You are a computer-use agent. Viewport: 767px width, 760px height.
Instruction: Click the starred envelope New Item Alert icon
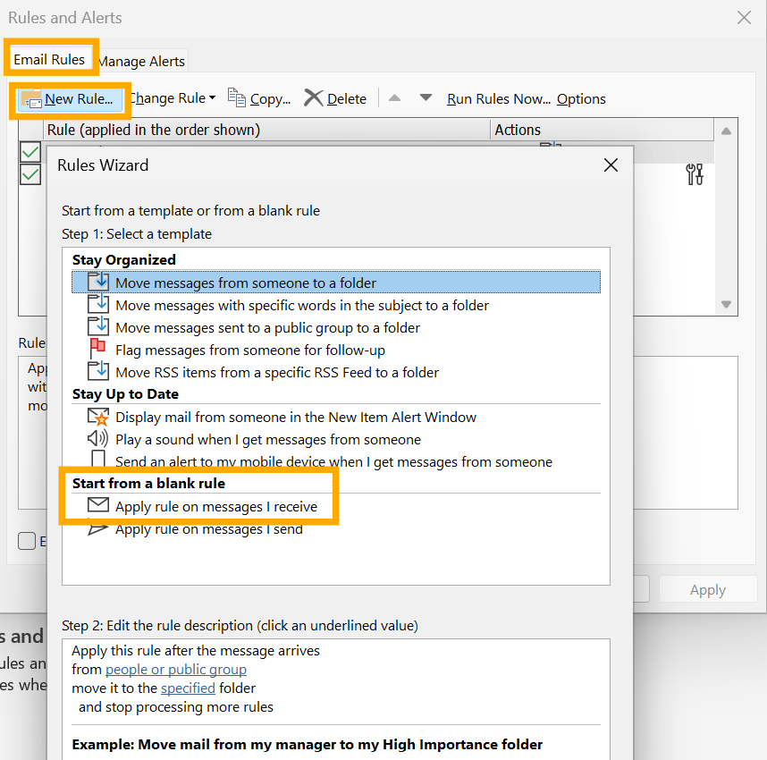coord(97,417)
